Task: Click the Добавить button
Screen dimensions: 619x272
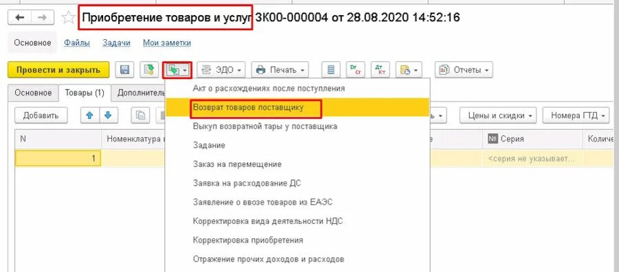Action: 41,115
